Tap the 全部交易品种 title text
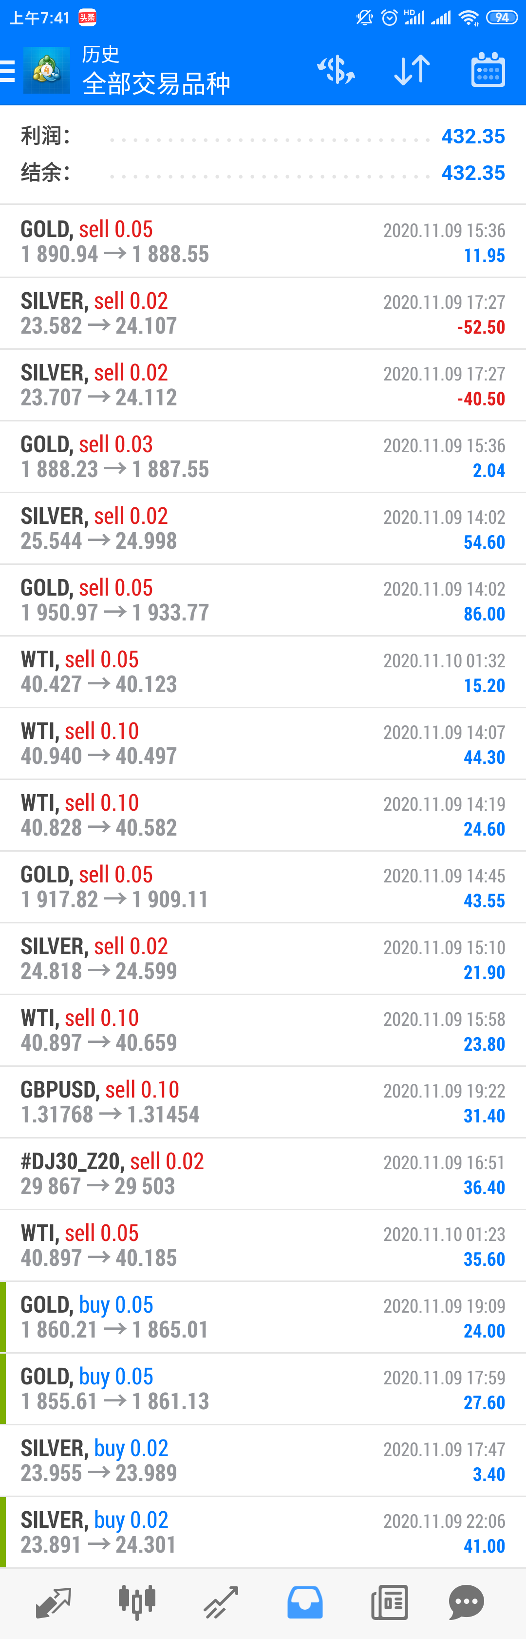The image size is (526, 1639). pos(156,83)
